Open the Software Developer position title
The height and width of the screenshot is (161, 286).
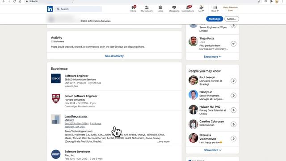point(77,152)
